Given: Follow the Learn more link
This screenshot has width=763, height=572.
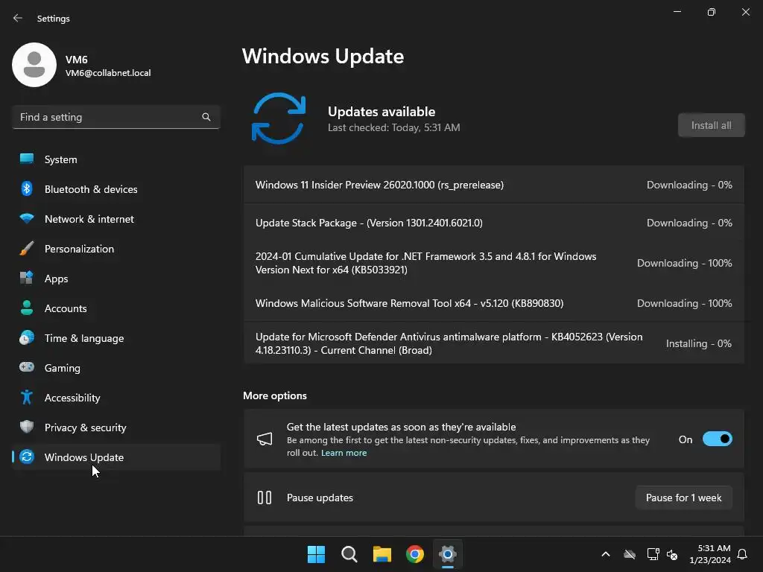Looking at the screenshot, I should 344,453.
